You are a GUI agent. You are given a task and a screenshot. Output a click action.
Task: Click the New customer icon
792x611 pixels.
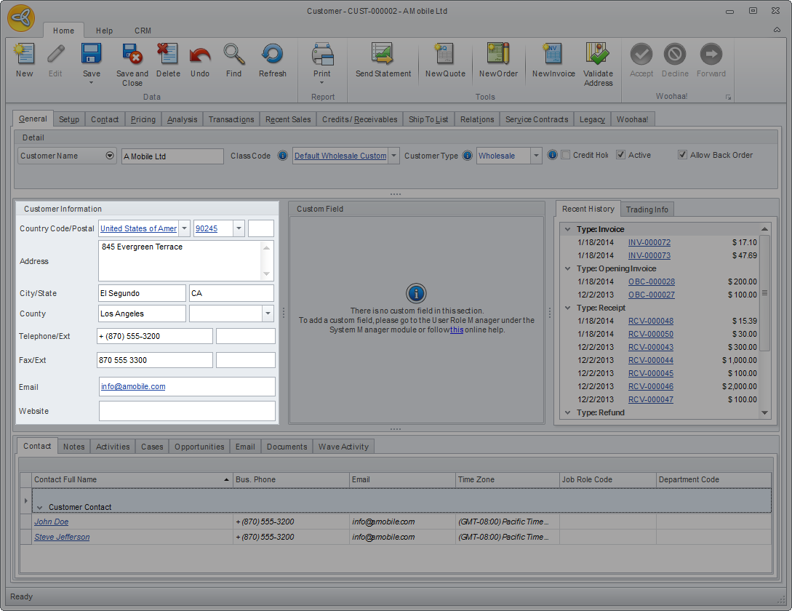click(24, 55)
